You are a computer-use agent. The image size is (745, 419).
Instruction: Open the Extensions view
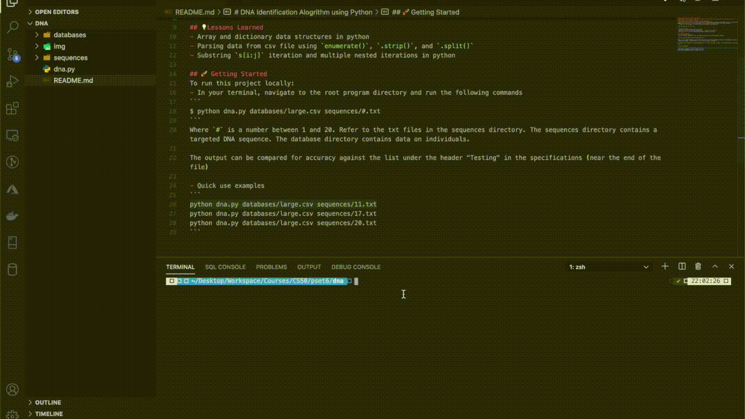point(12,109)
